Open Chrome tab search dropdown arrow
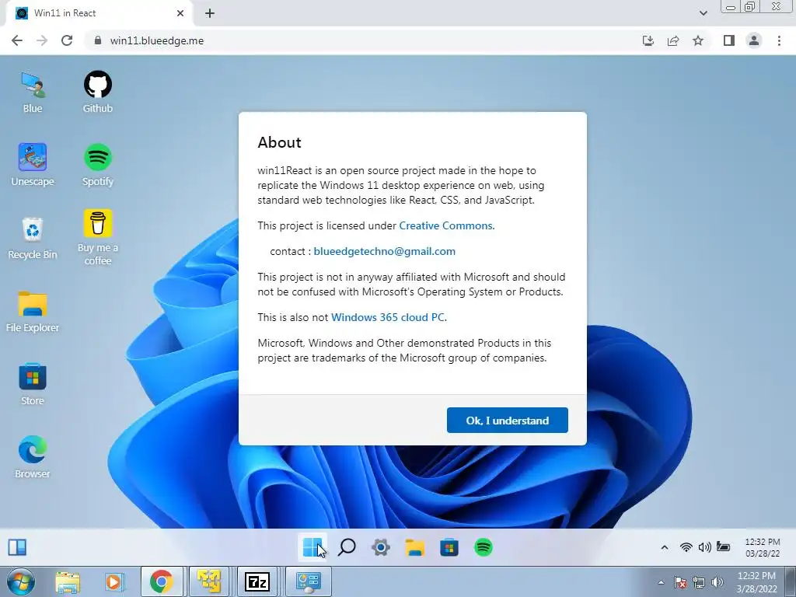This screenshot has width=796, height=597. click(703, 13)
